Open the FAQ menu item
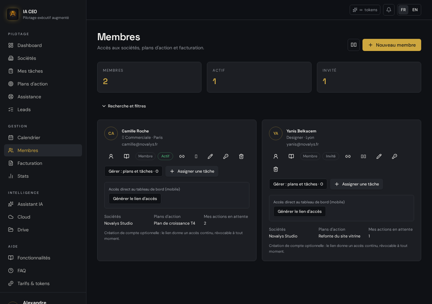 point(43,271)
